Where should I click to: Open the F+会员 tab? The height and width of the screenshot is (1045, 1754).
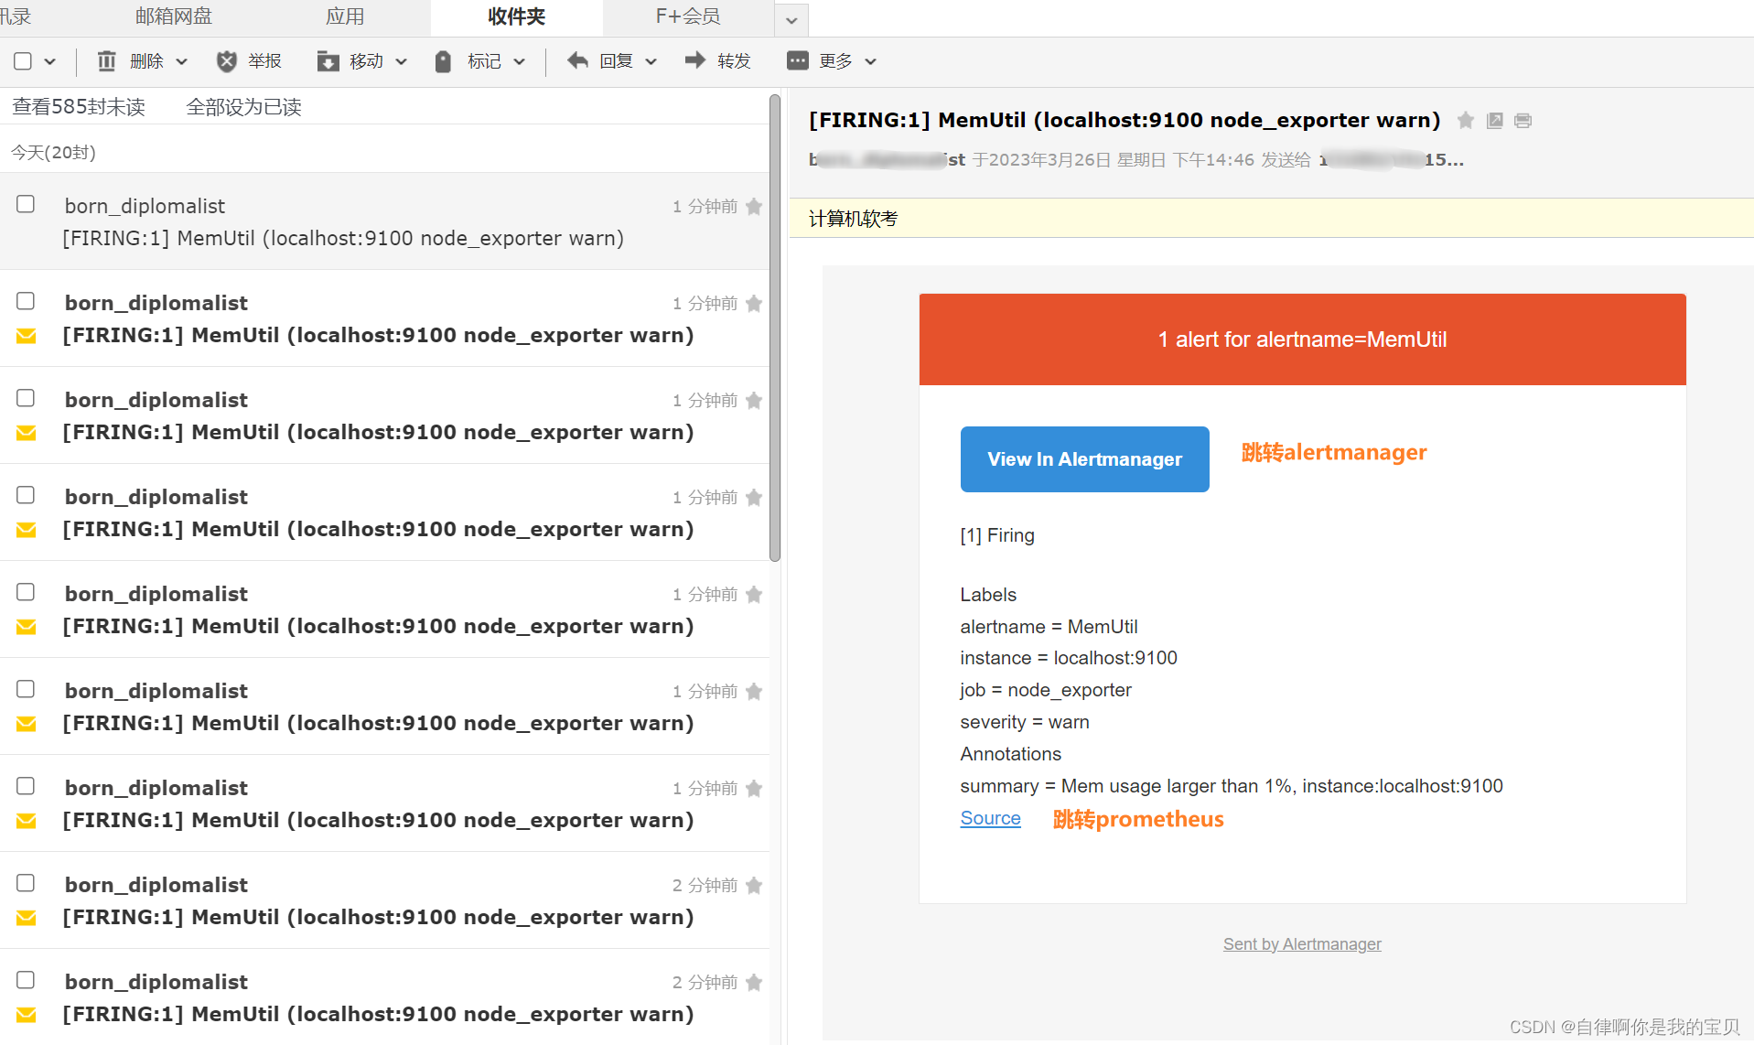[x=688, y=16]
